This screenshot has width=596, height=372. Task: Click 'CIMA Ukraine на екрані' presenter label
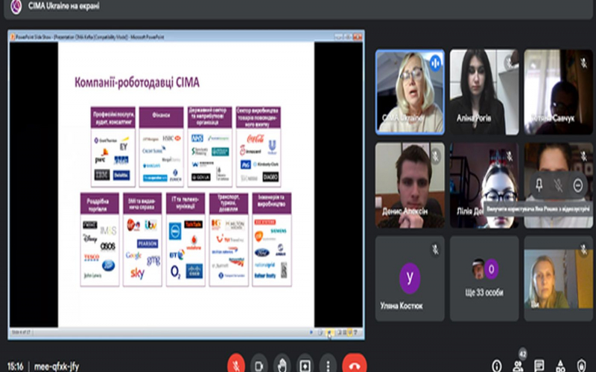64,6
